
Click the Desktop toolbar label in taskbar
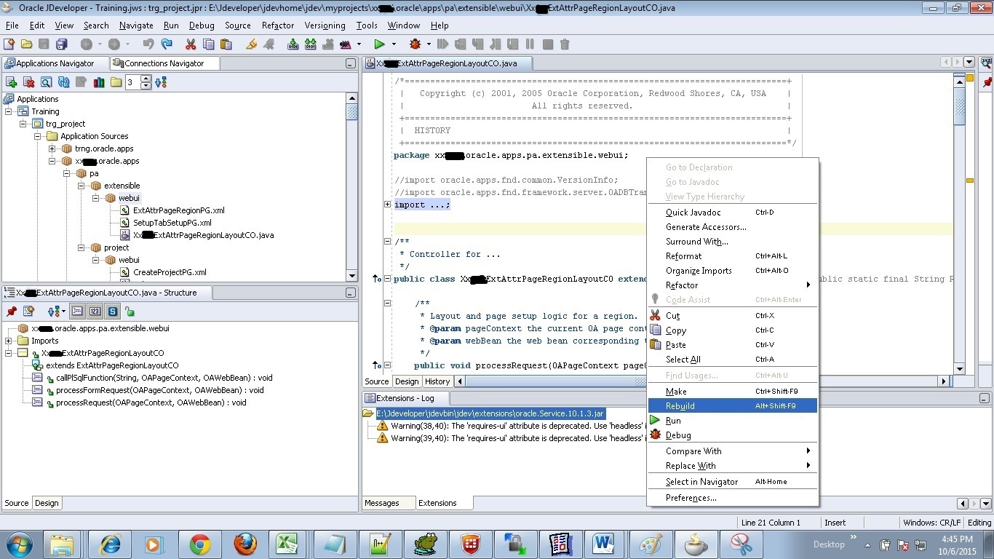pyautogui.click(x=829, y=544)
